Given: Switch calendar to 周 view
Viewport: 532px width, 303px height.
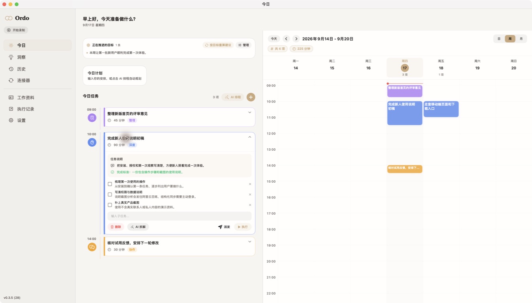Looking at the screenshot, I should tap(510, 39).
